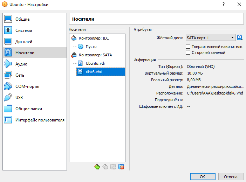Confirm settings with the OK button

(203, 177)
